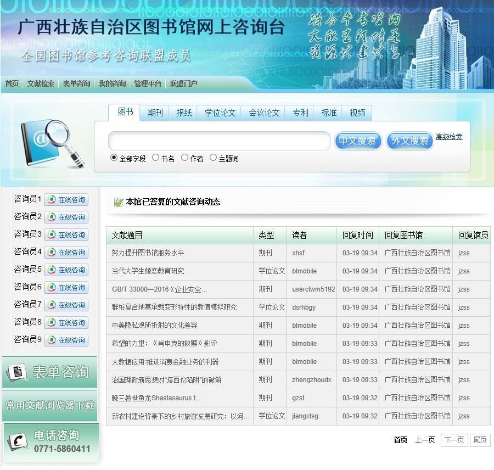
Task: Switch to the 专利 tab
Action: 300,113
